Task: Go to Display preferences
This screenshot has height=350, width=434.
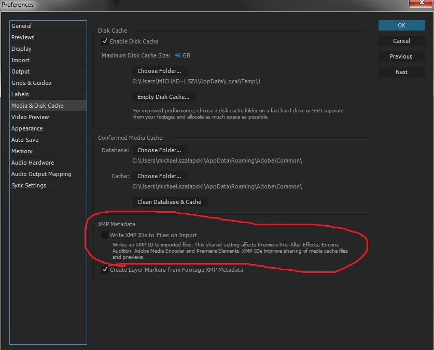Action: tap(48, 49)
